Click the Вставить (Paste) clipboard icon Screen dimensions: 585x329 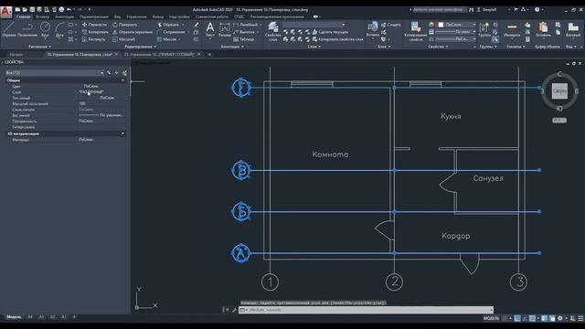543,29
